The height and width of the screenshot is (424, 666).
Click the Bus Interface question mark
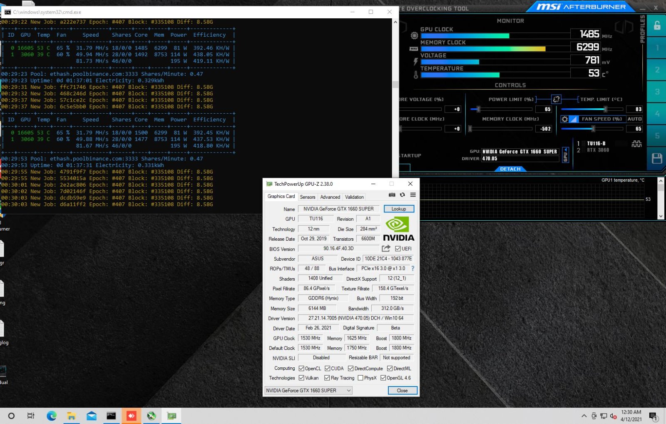413,269
